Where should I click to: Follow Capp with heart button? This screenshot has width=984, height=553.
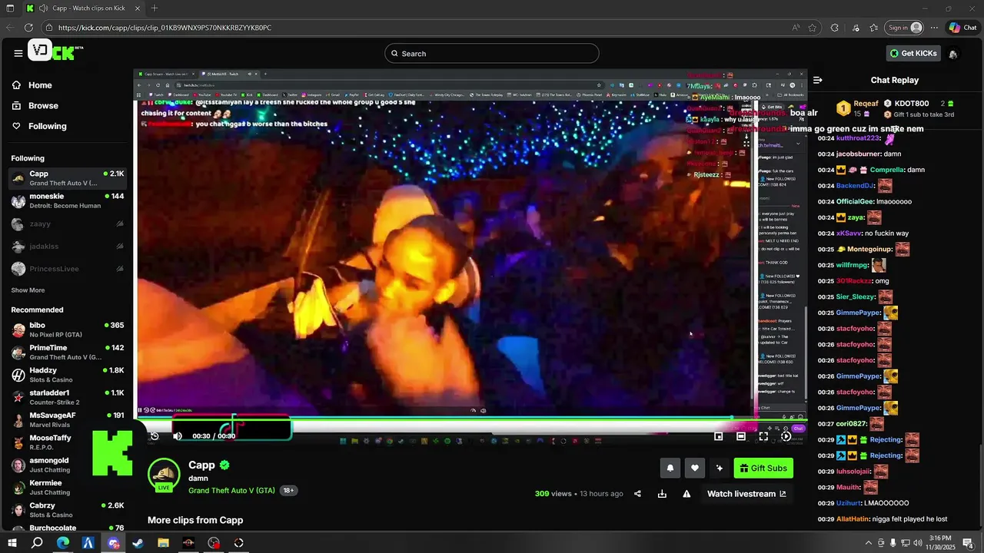[695, 468]
